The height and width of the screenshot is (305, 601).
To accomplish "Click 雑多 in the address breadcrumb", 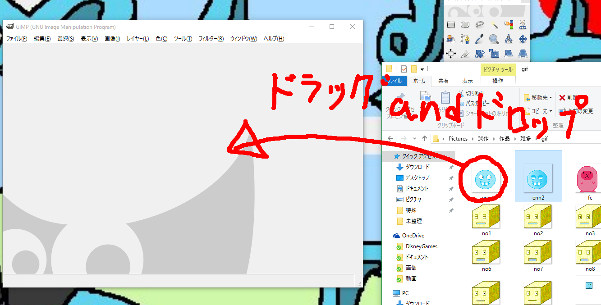I will point(525,139).
